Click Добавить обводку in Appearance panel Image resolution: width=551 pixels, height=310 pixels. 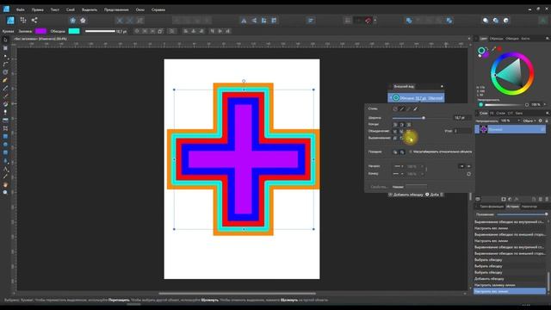(406, 195)
